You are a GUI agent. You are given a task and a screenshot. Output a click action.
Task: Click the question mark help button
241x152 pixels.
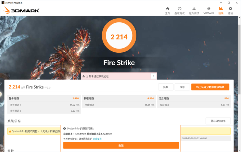click(x=154, y=76)
